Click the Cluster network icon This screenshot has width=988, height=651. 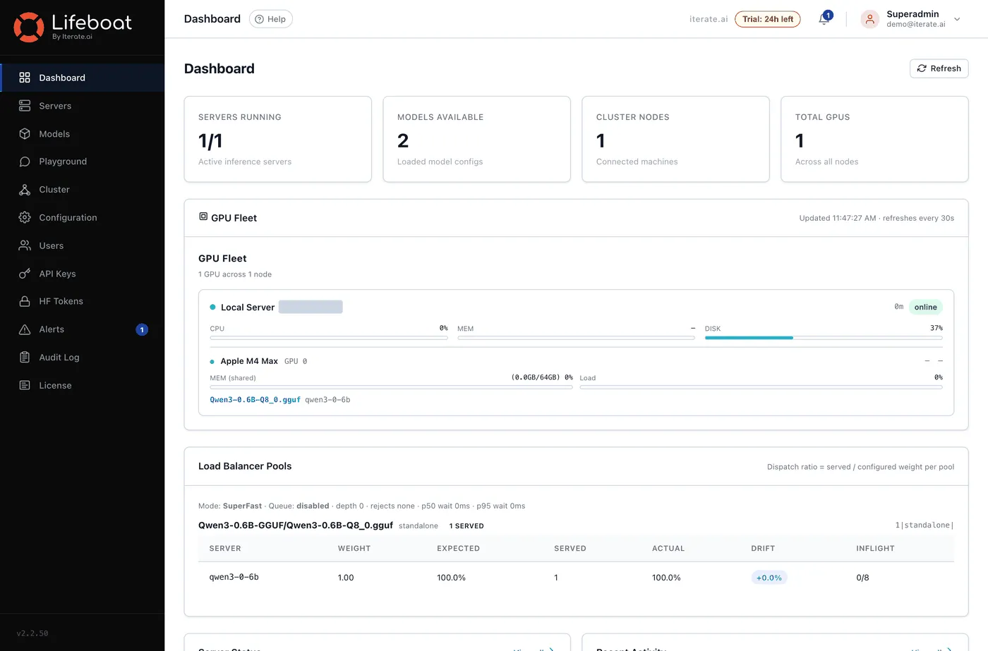pos(25,190)
